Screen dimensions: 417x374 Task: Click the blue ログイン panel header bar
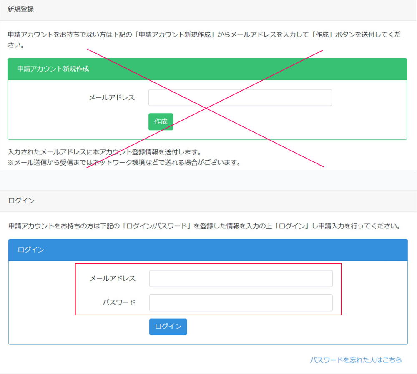(x=208, y=250)
